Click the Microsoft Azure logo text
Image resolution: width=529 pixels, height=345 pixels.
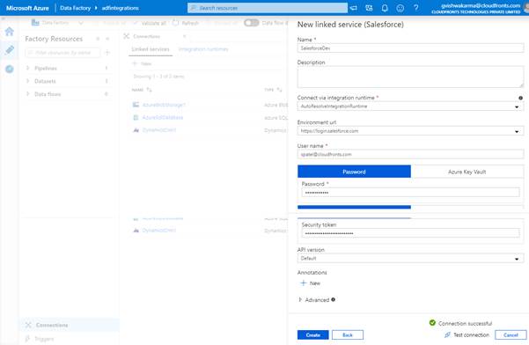tap(27, 8)
